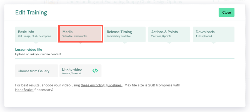Open the Release Timing tab

click(125, 34)
